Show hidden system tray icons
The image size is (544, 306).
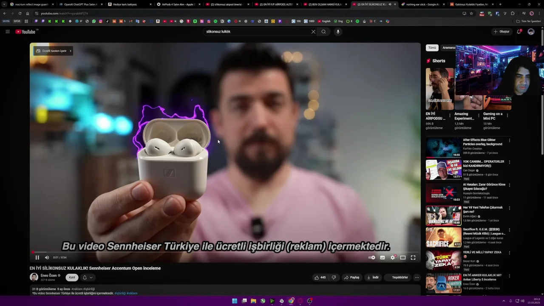coord(504,301)
